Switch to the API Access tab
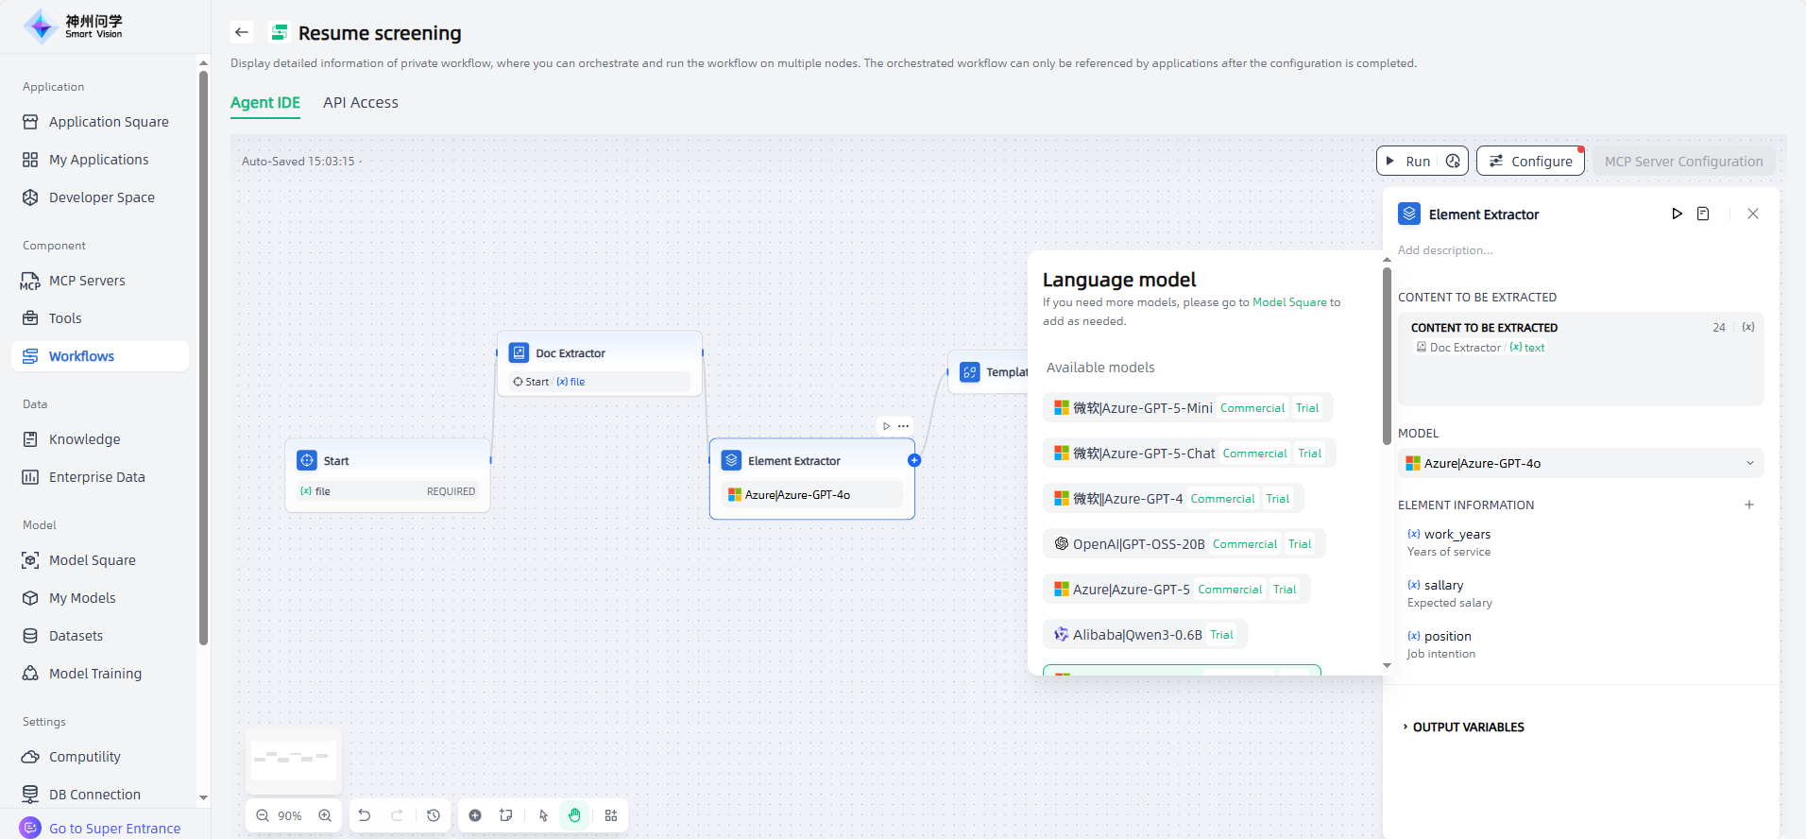Screen dimensions: 1806x839 360,103
